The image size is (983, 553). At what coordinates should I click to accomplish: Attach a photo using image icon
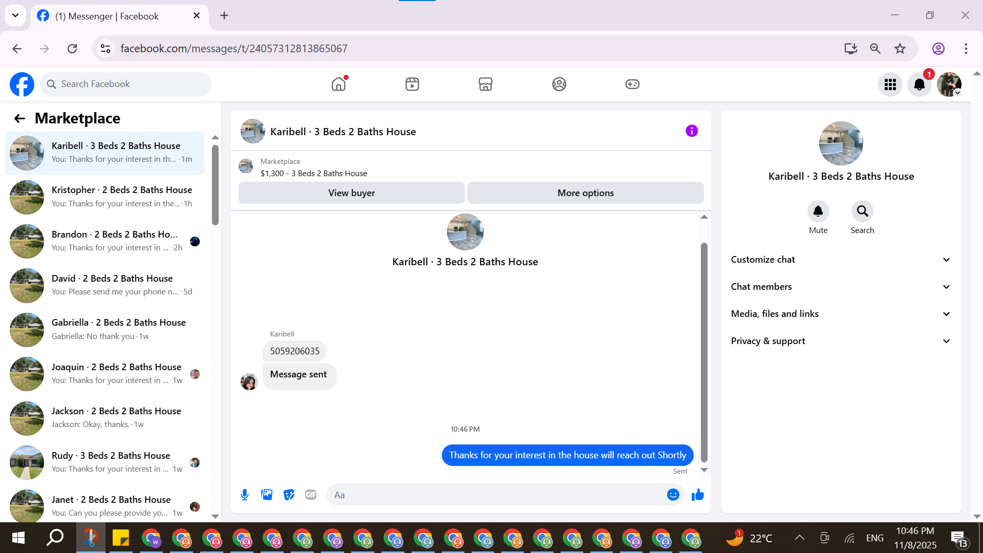click(267, 495)
